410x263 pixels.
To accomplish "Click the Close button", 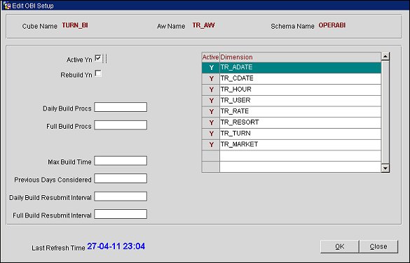I will coord(378,246).
